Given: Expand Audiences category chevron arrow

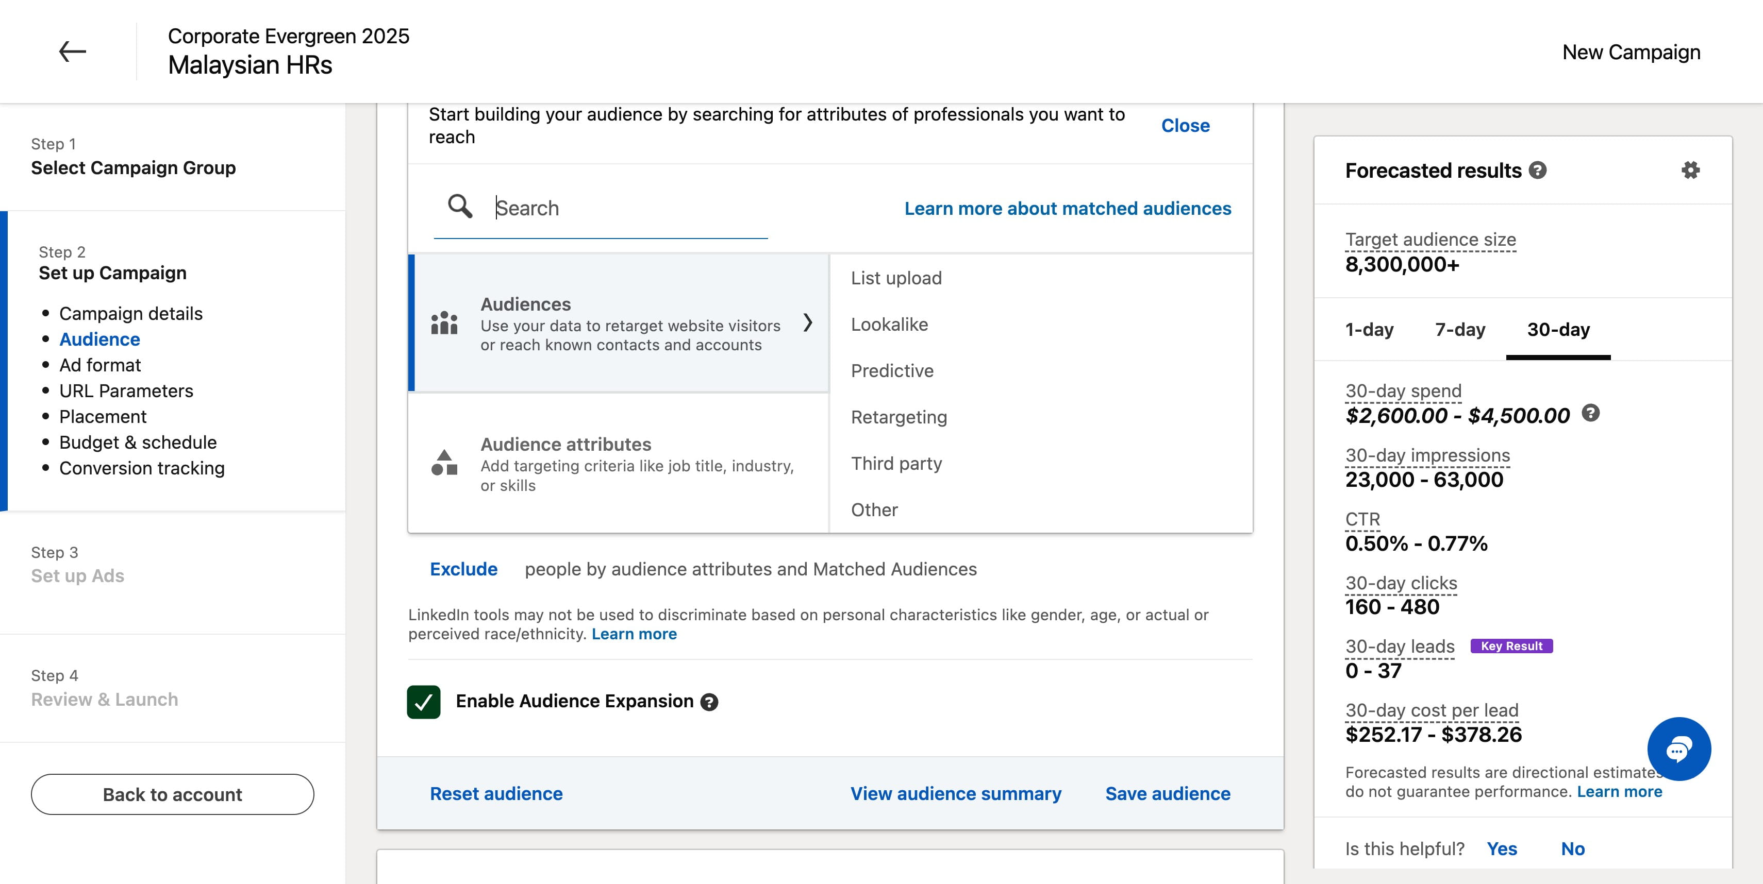Looking at the screenshot, I should (x=808, y=322).
